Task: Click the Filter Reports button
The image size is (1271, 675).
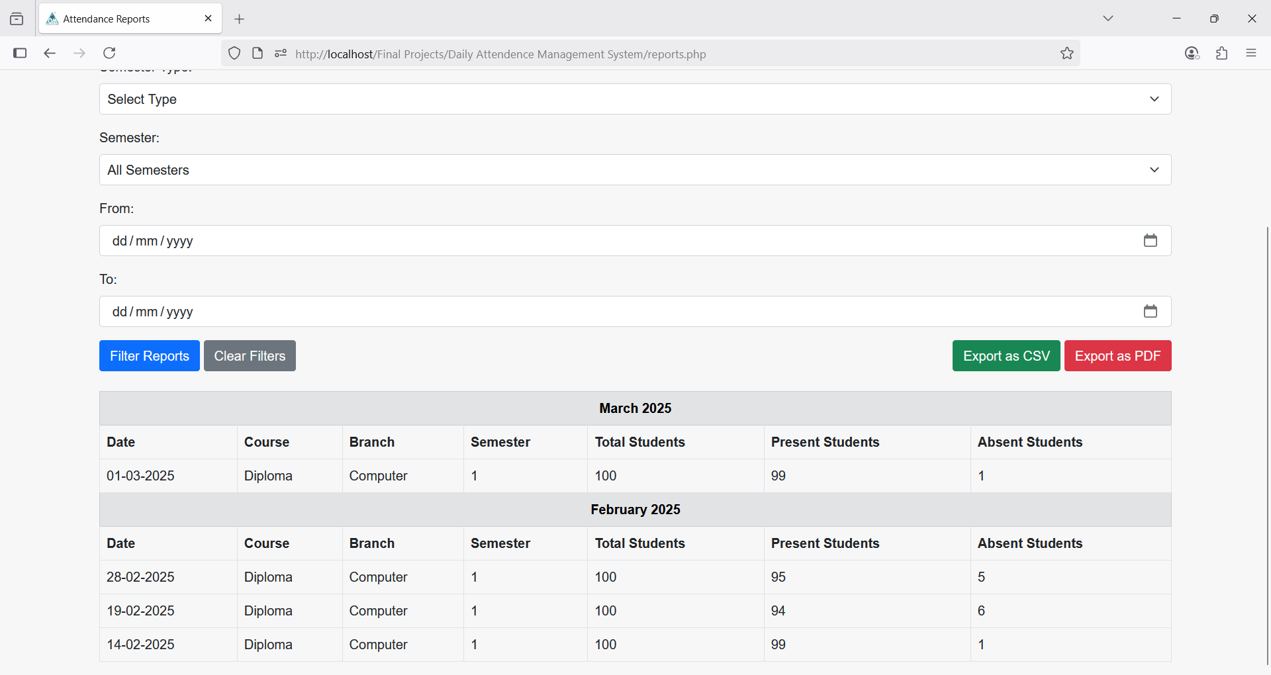Action: coord(149,356)
